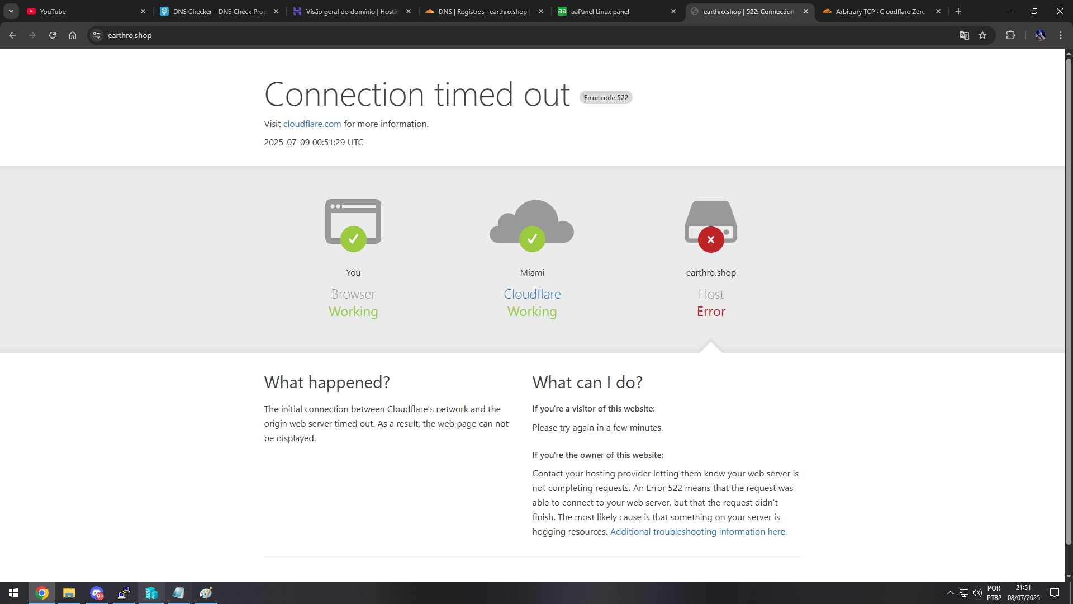Click the browser reload button
The image size is (1073, 604).
click(53, 35)
